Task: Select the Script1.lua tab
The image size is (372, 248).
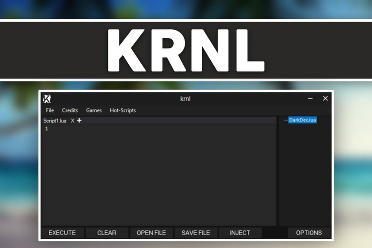Action: (55, 121)
